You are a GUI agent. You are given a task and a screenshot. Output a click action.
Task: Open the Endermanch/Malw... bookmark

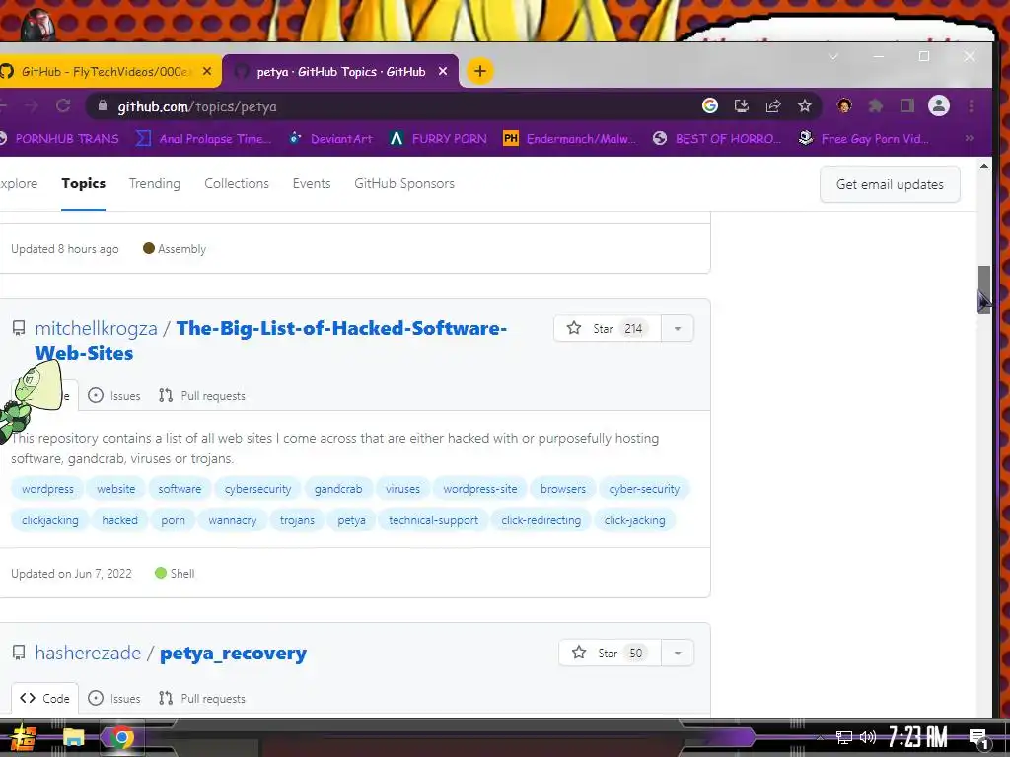click(x=569, y=138)
